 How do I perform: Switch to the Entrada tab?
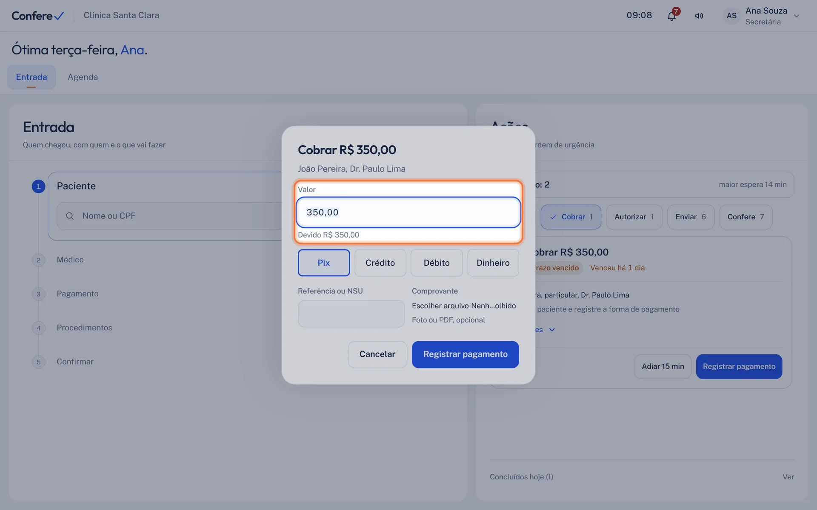(31, 77)
